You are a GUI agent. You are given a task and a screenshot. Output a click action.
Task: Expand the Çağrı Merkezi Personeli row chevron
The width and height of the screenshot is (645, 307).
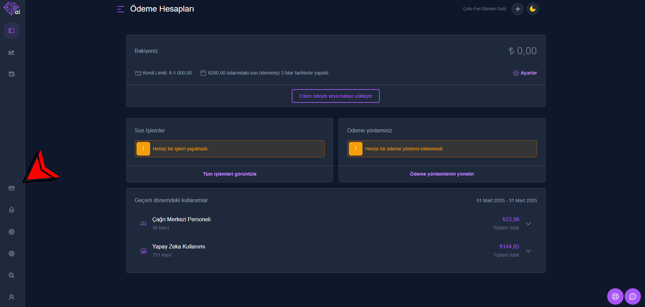point(528,224)
